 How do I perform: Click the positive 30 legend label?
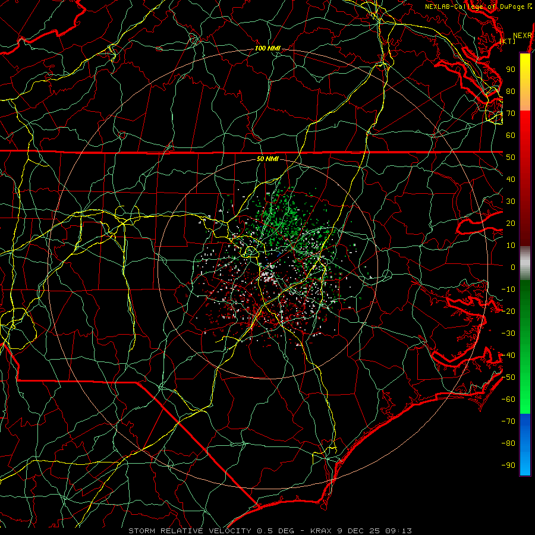click(511, 202)
